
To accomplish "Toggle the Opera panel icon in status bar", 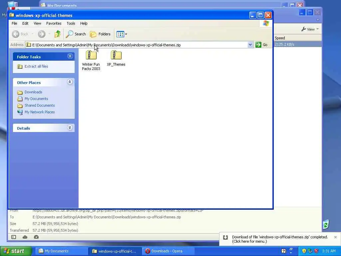I will [x=14, y=237].
